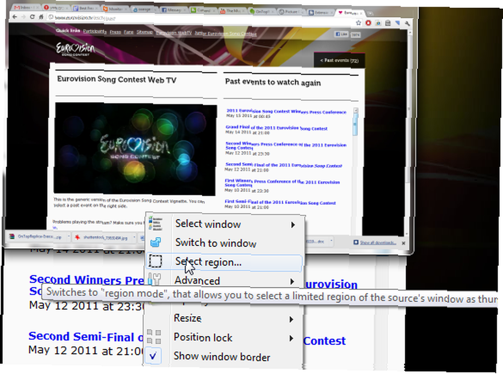Expand Advanced submenu arrow
The height and width of the screenshot is (374, 503).
(x=292, y=281)
